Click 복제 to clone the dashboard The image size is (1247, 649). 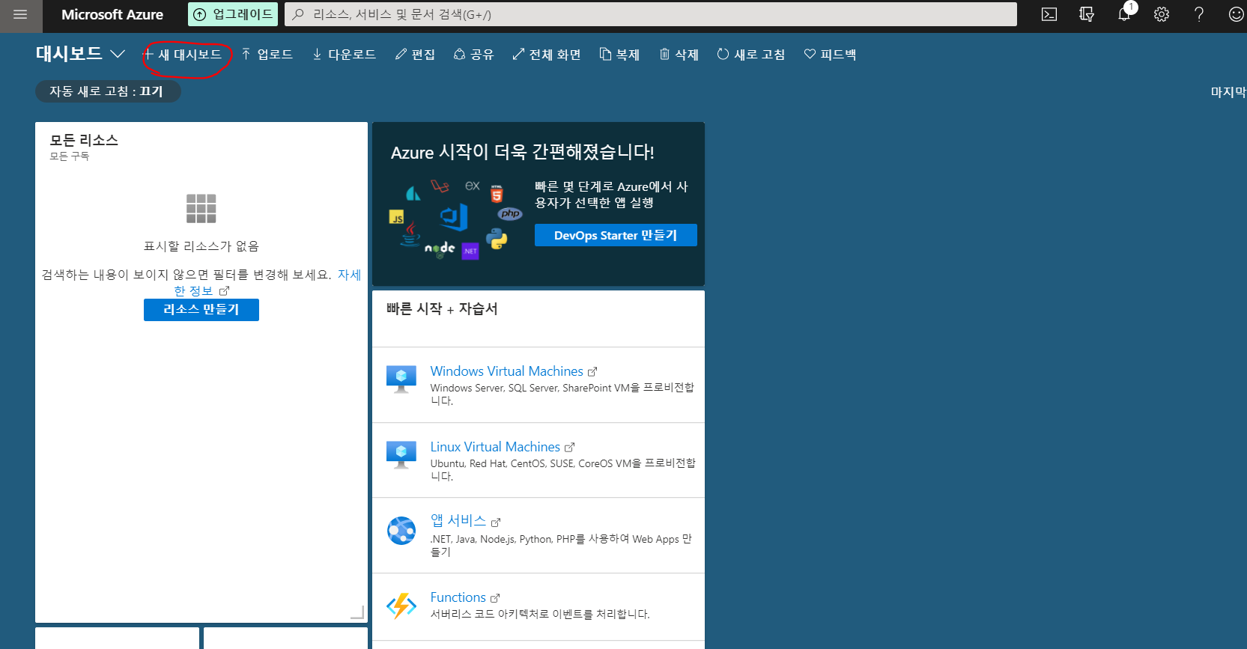tap(620, 55)
